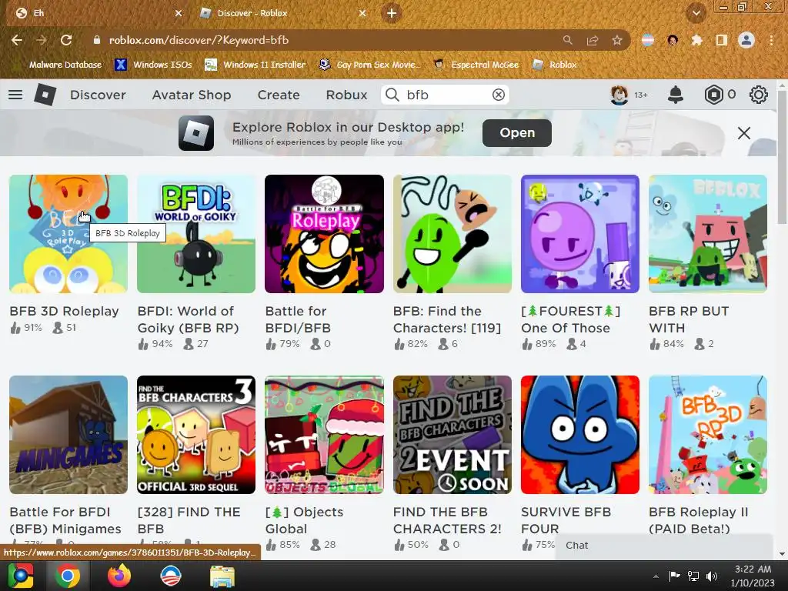Viewport: 788px width, 591px height.
Task: Open the Start menu button
Action: 21,576
